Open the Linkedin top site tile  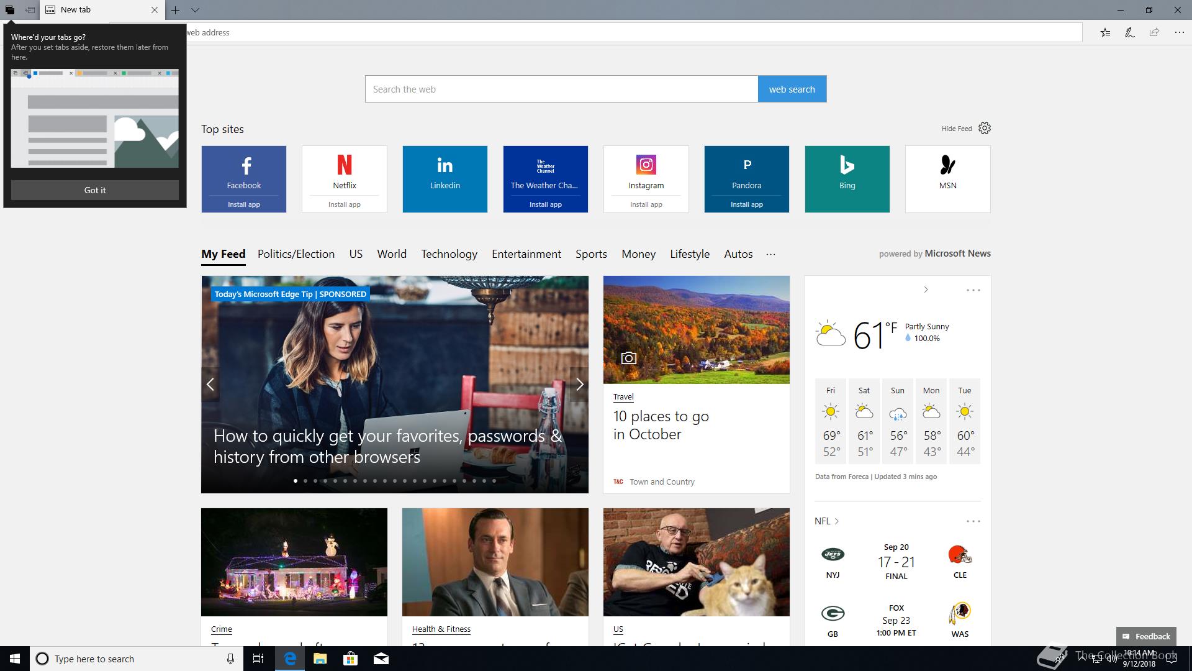tap(445, 179)
